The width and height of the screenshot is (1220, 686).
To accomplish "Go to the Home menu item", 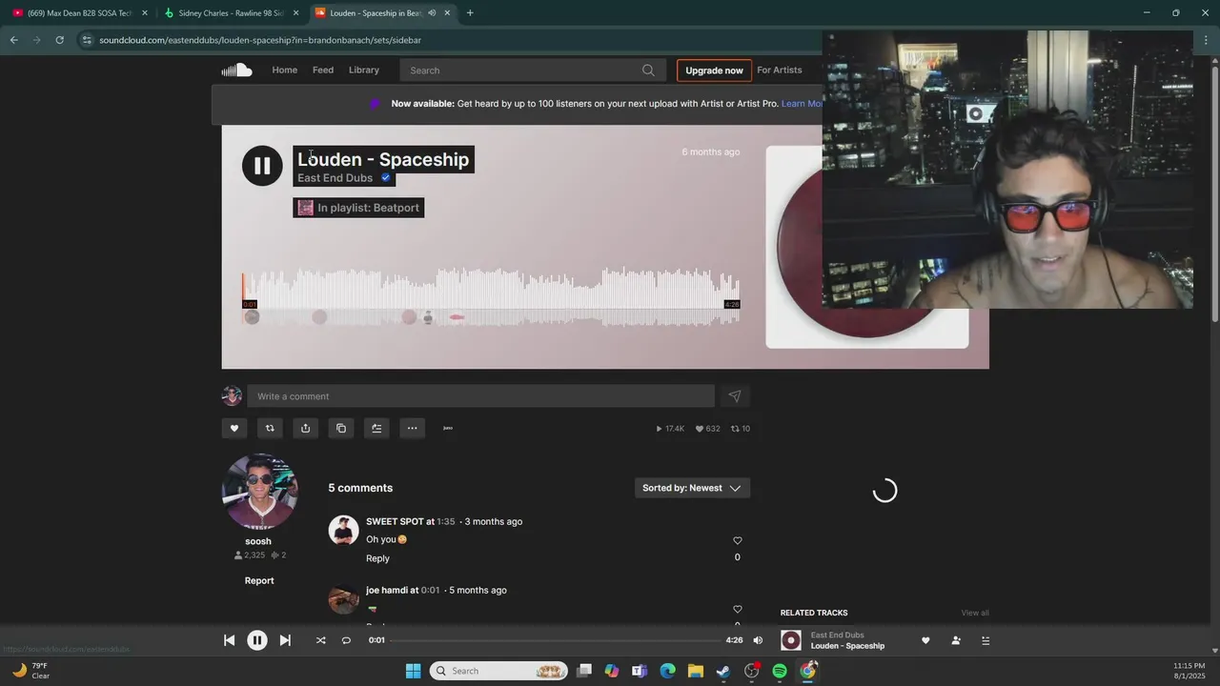I will tap(285, 70).
